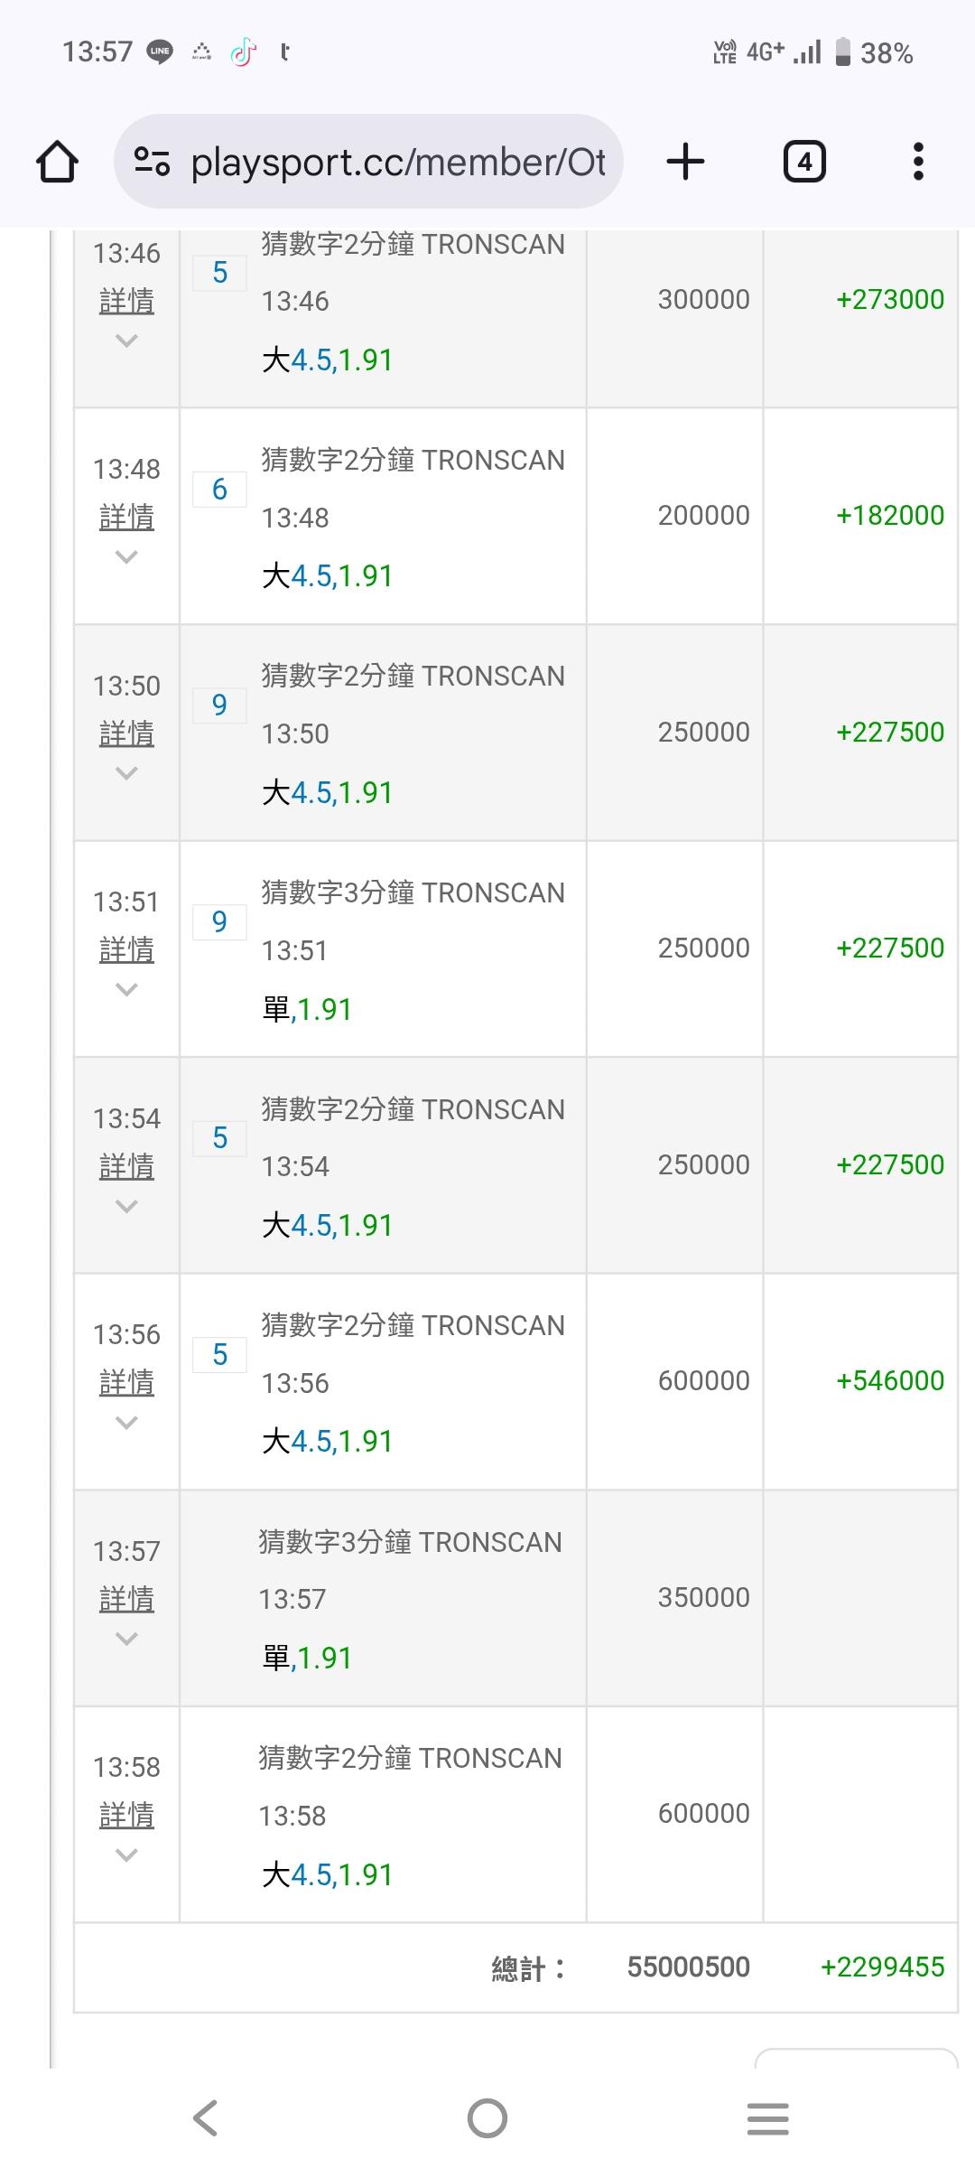Tap the Android back navigation button
This screenshot has height=2168, width=975.
point(206,2117)
